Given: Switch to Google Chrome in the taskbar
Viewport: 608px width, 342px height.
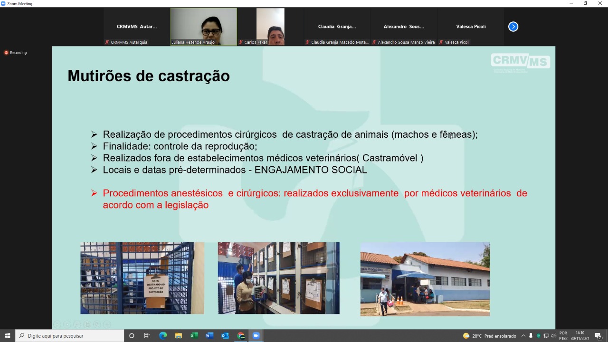Looking at the screenshot, I should tap(241, 336).
